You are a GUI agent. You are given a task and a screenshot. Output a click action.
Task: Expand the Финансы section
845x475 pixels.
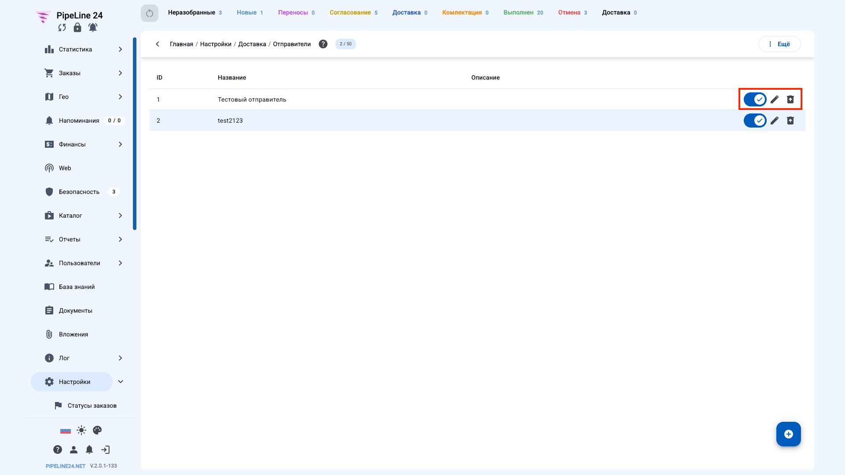point(120,144)
